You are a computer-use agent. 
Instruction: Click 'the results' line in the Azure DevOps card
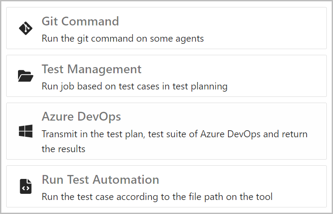click(64, 149)
